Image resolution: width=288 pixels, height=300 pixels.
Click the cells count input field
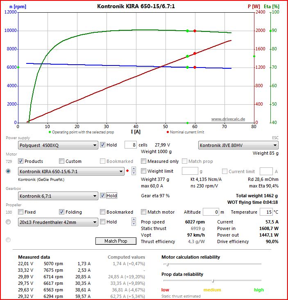pyautogui.click(x=130, y=145)
